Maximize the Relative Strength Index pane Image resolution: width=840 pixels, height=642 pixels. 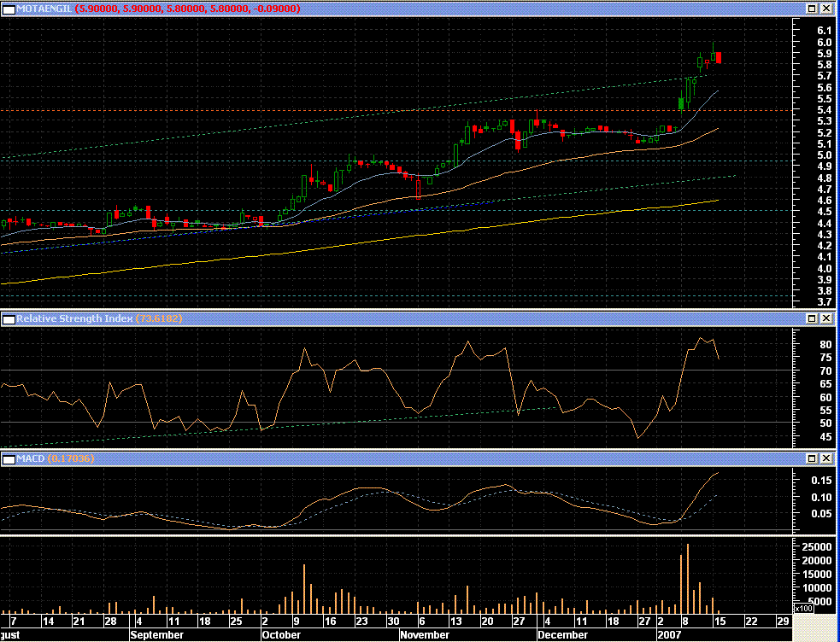[812, 318]
